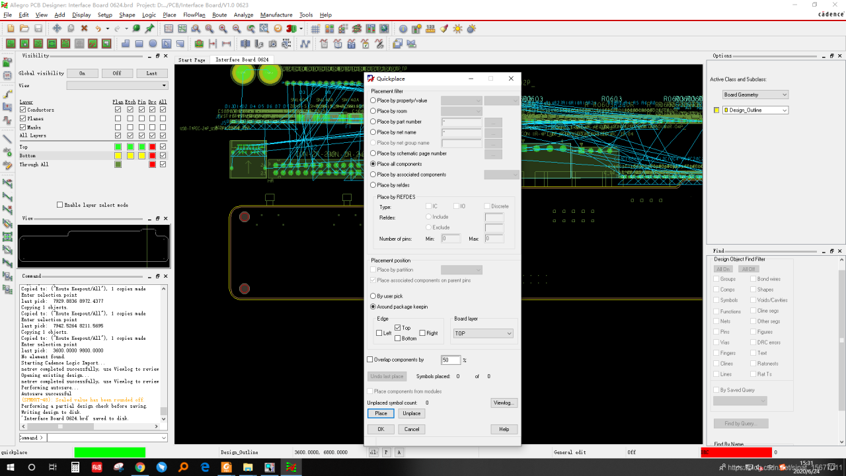The height and width of the screenshot is (476, 846).
Task: Click the Place button in Quickplace
Action: [381, 413]
